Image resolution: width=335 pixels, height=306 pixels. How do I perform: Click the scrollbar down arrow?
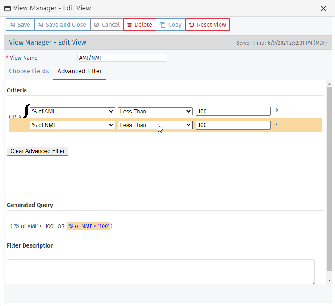(x=329, y=280)
